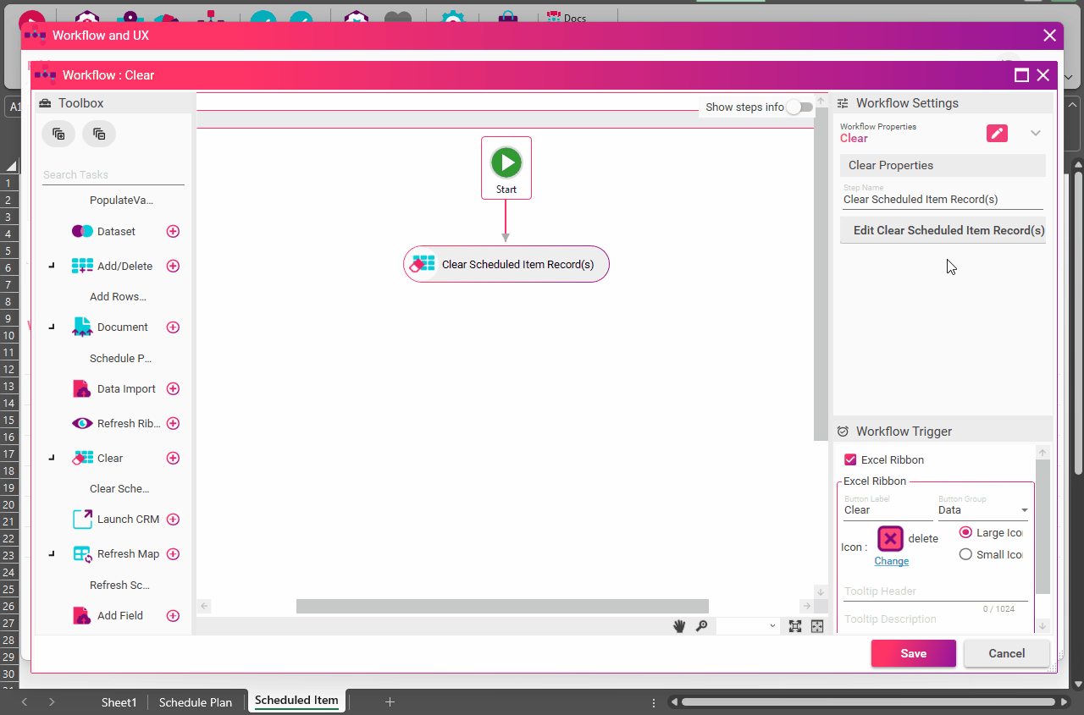This screenshot has height=715, width=1084.
Task: Select the hand pan tool icon
Action: pos(679,626)
